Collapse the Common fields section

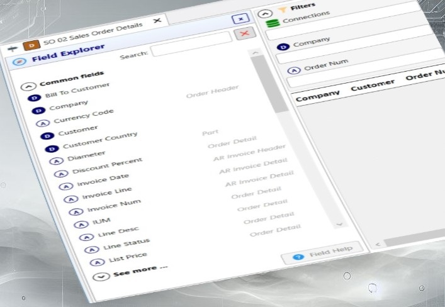28,86
